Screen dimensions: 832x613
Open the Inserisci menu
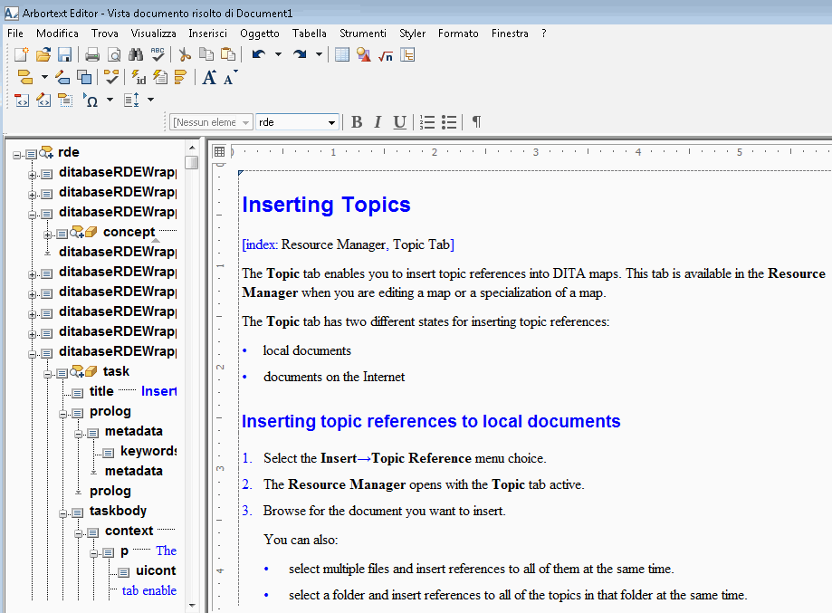tap(208, 34)
